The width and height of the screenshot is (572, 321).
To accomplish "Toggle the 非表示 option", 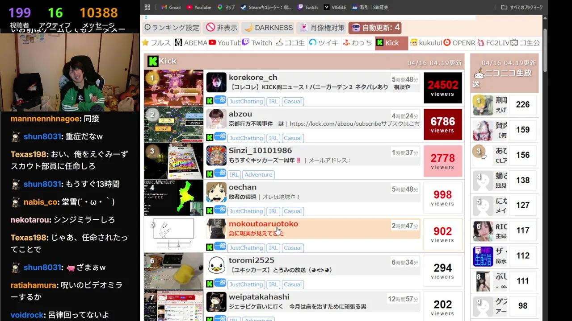I will (x=222, y=28).
